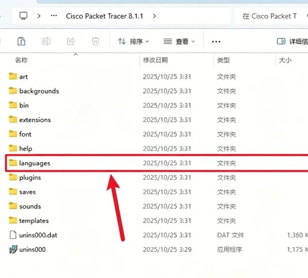308x278 pixels.
Task: Select the backgrounds folder icon
Action: (x=13, y=90)
